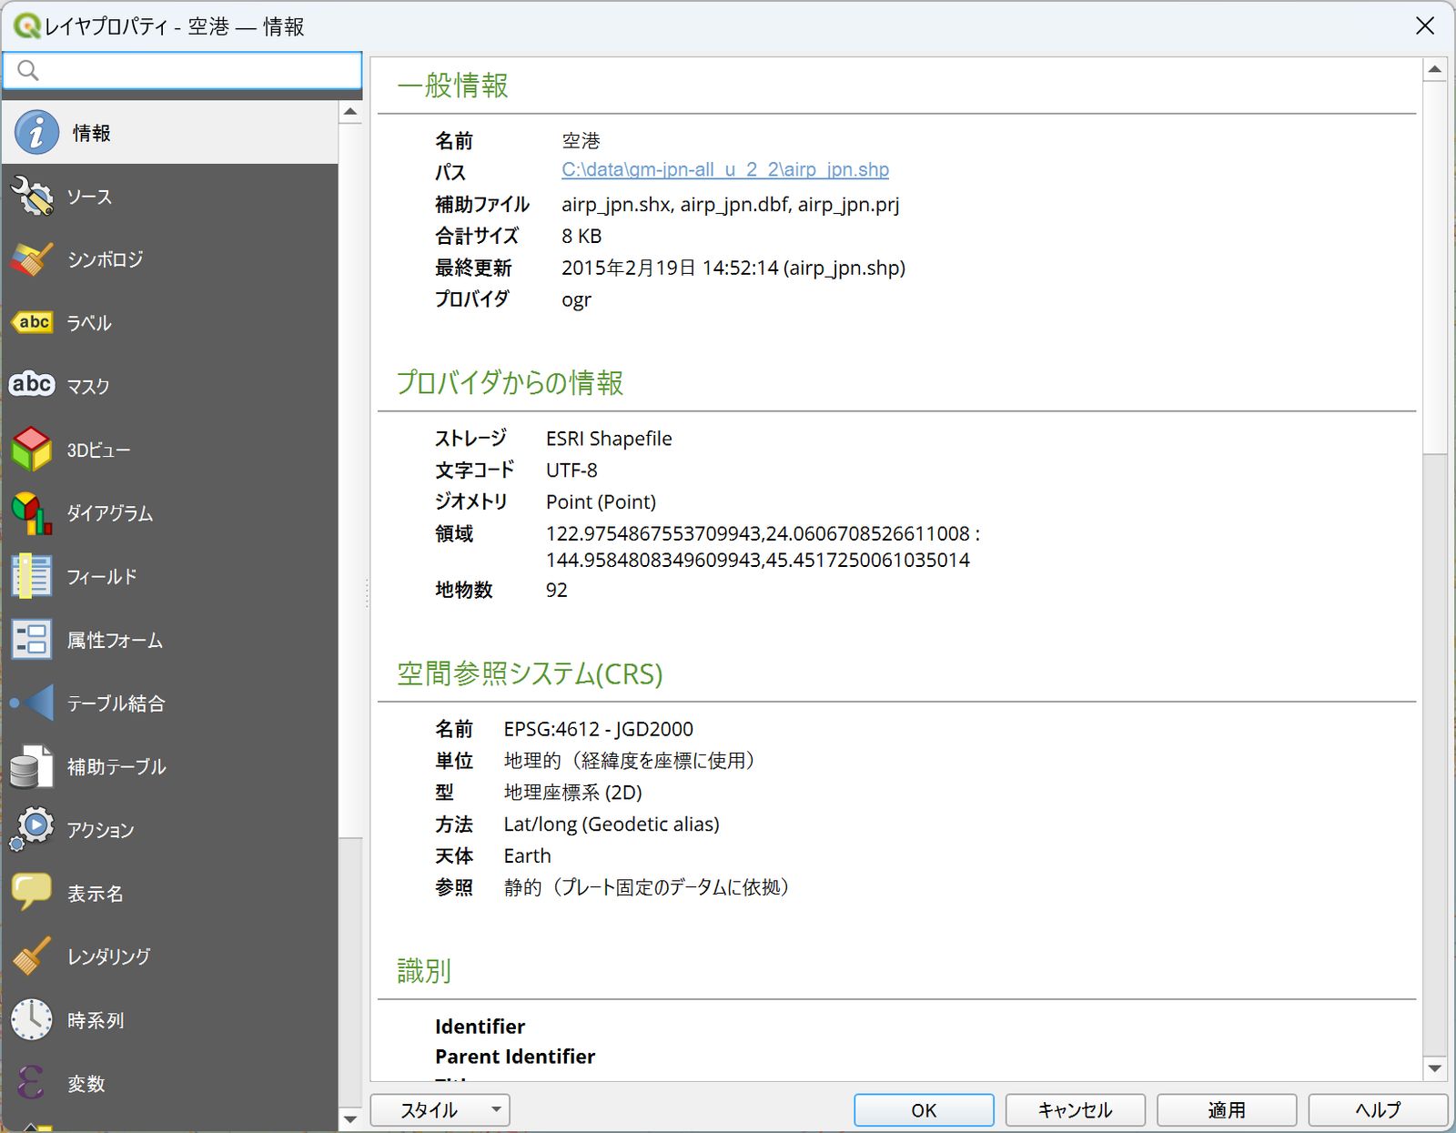Screen dimensions: 1456x1133
Task: Switch to the フィールド tab label
Action: pyautogui.click(x=102, y=576)
